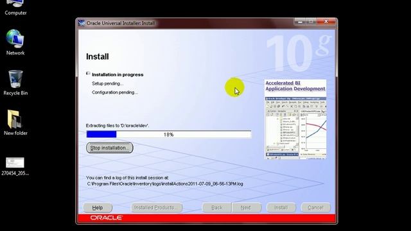The height and width of the screenshot is (231, 411).
Task: Click the installation-in-progress step indicator icon
Action: [89, 74]
